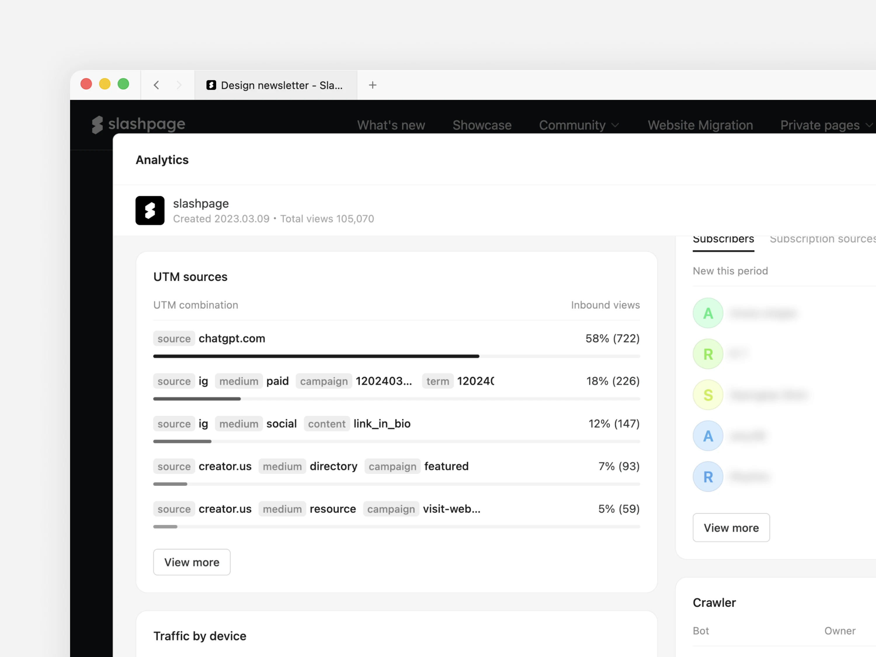Open Website Migration nav link

coord(700,125)
